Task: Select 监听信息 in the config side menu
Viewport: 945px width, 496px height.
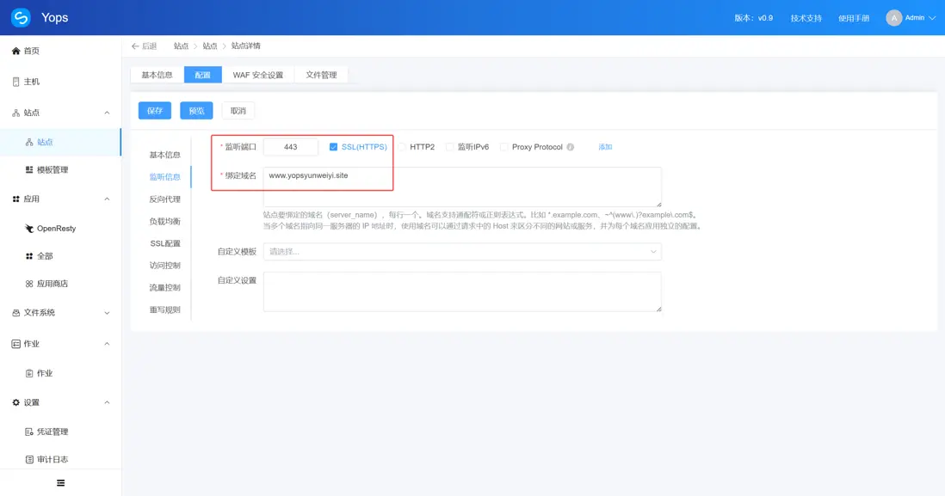Action: pyautogui.click(x=164, y=178)
